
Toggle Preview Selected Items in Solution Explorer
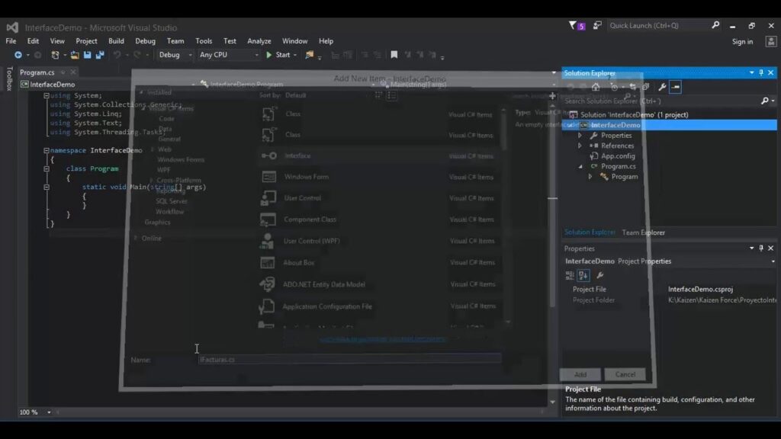pyautogui.click(x=676, y=87)
